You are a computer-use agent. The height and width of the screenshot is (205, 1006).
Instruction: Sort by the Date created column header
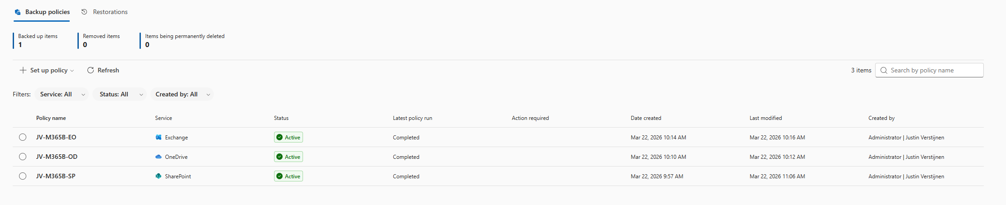pyautogui.click(x=646, y=118)
